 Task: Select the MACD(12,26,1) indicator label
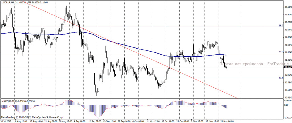coord(9,101)
